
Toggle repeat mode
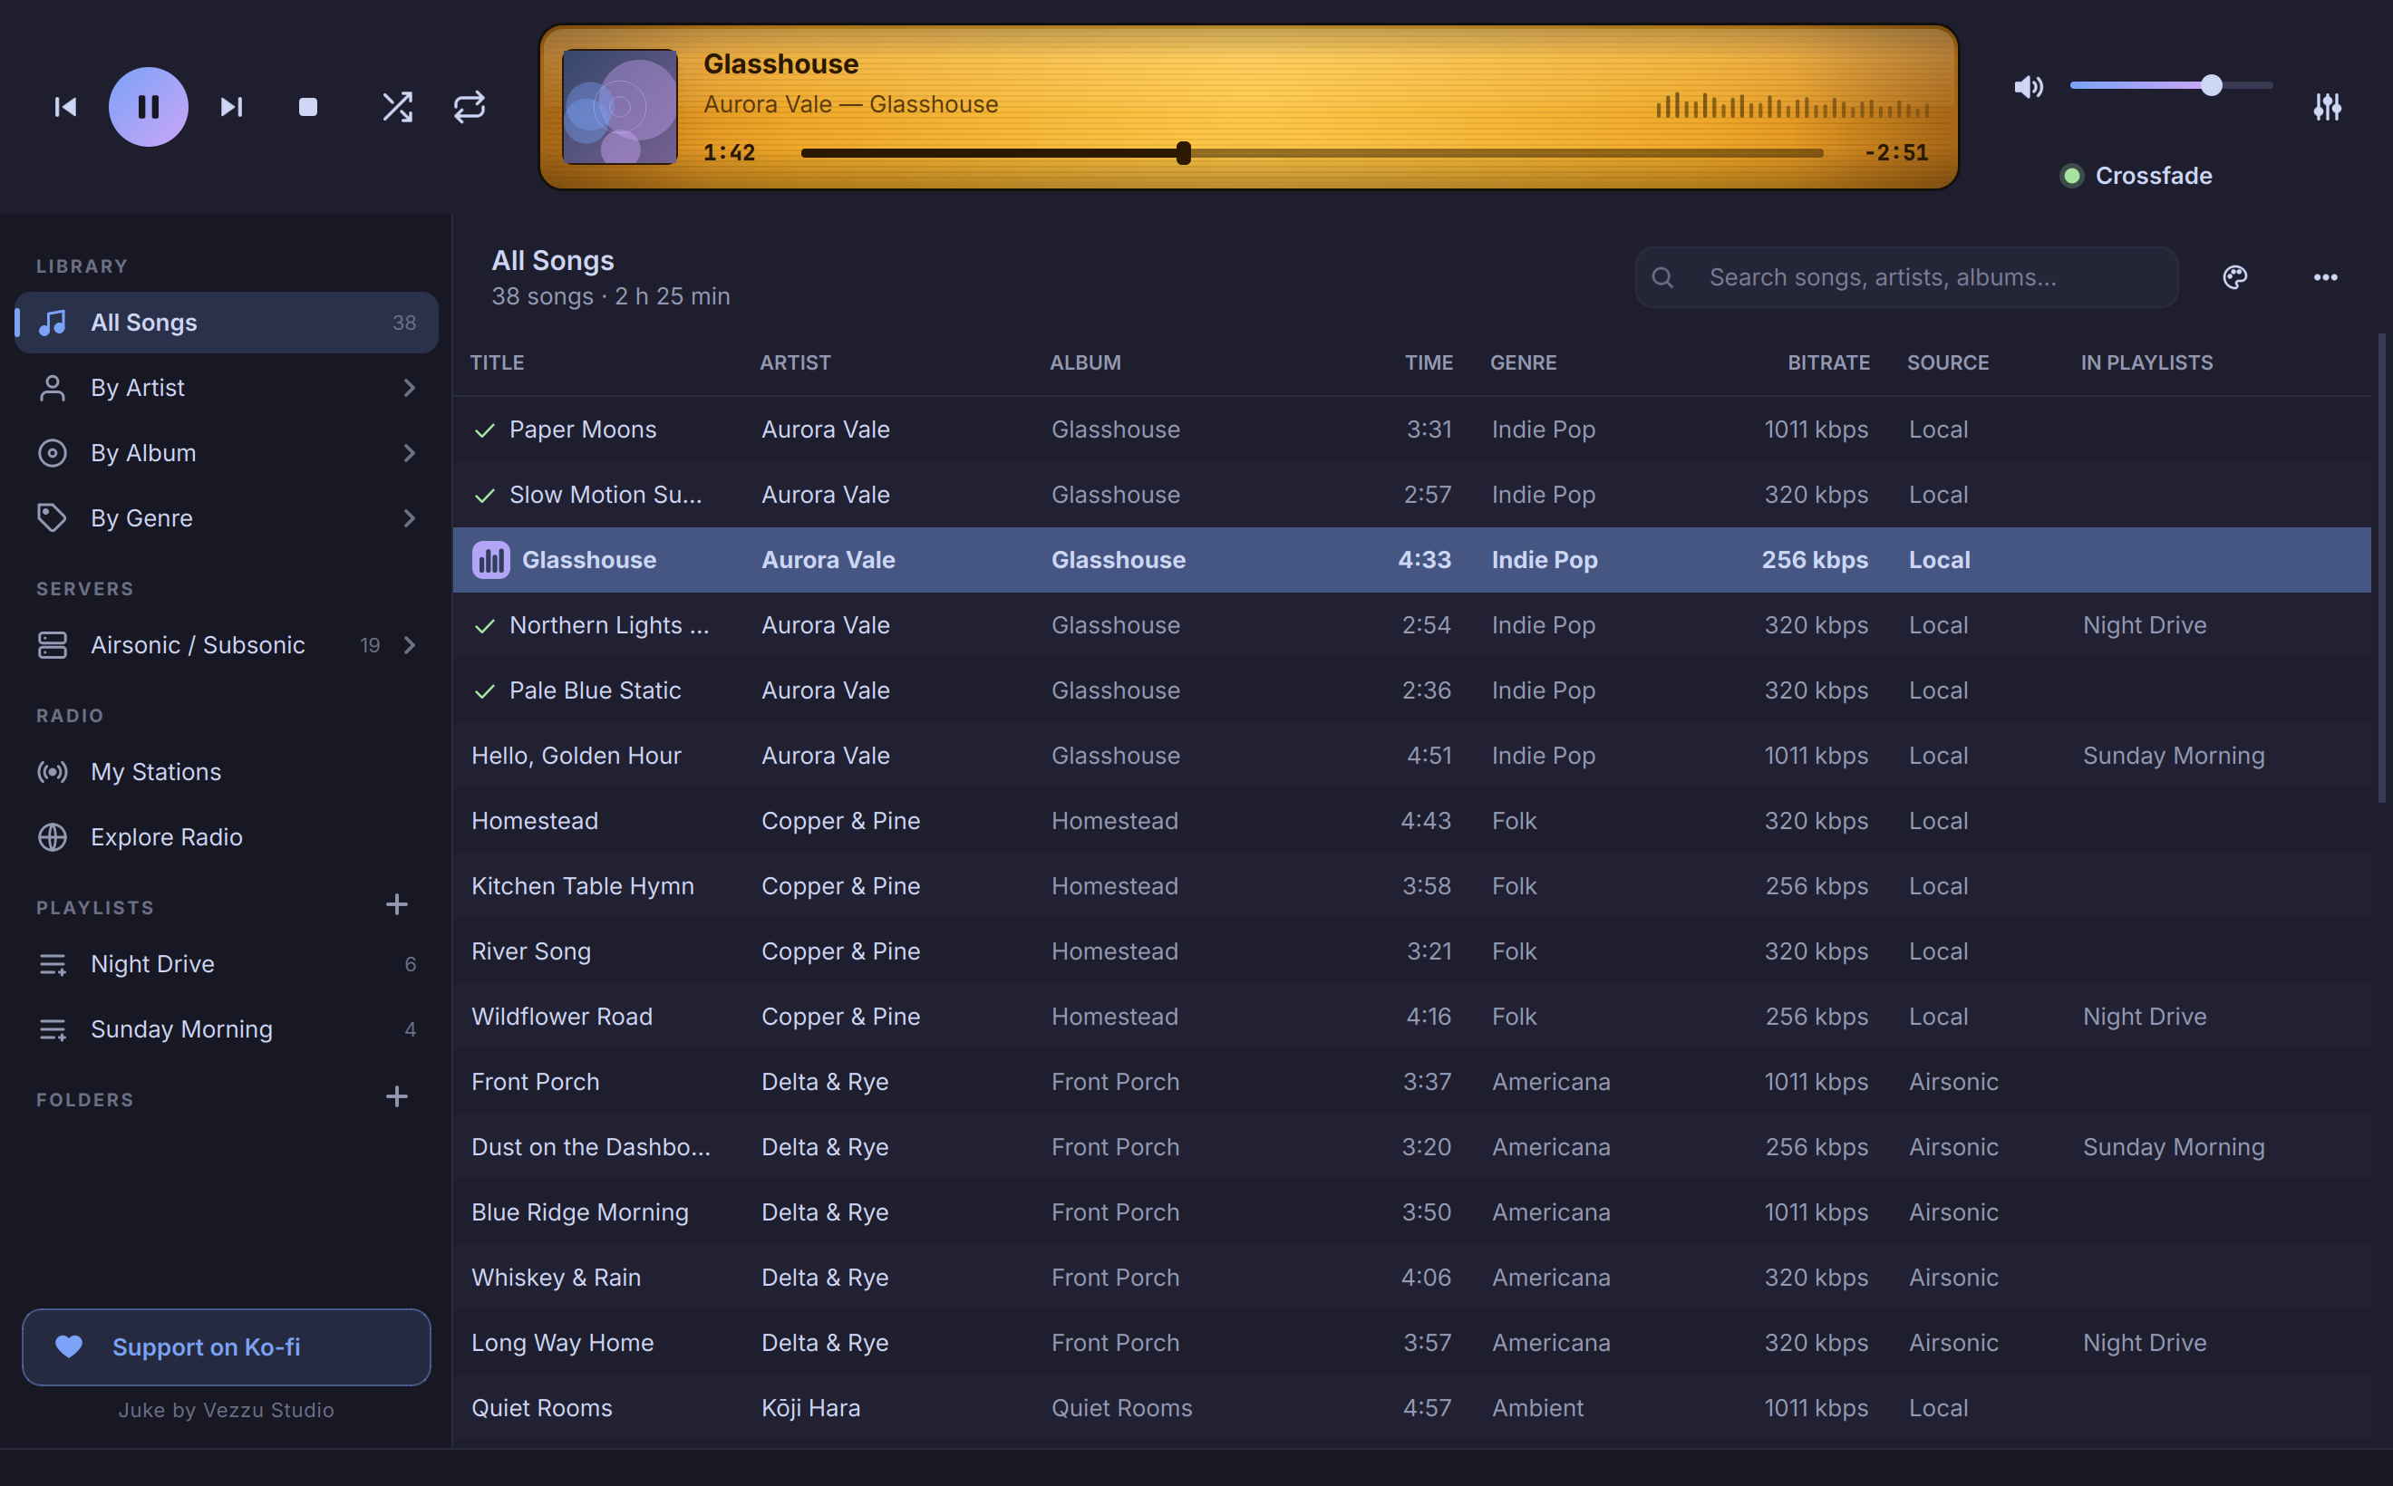click(470, 106)
